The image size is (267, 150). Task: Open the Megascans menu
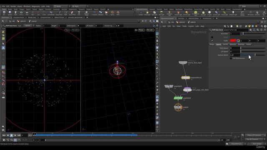pos(36,6)
